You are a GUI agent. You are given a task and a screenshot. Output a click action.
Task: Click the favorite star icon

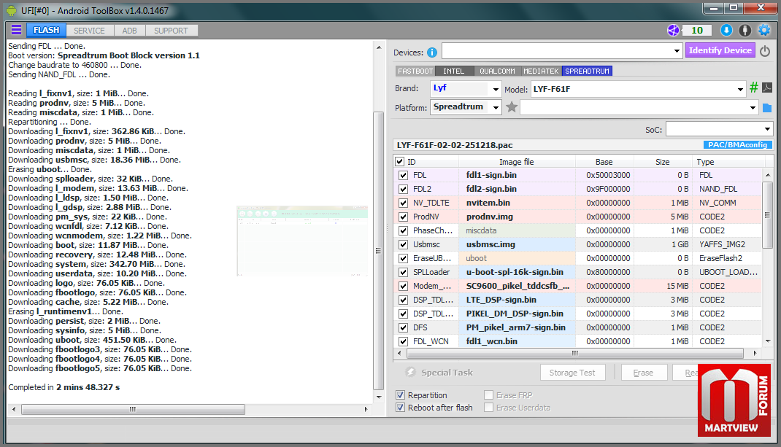tap(512, 107)
